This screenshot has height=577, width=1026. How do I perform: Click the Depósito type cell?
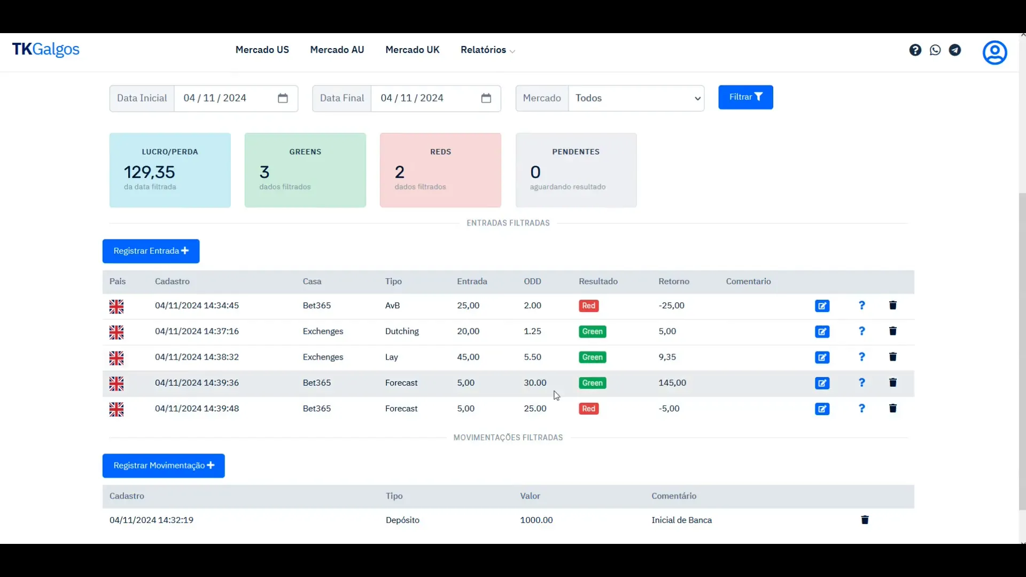pos(402,520)
